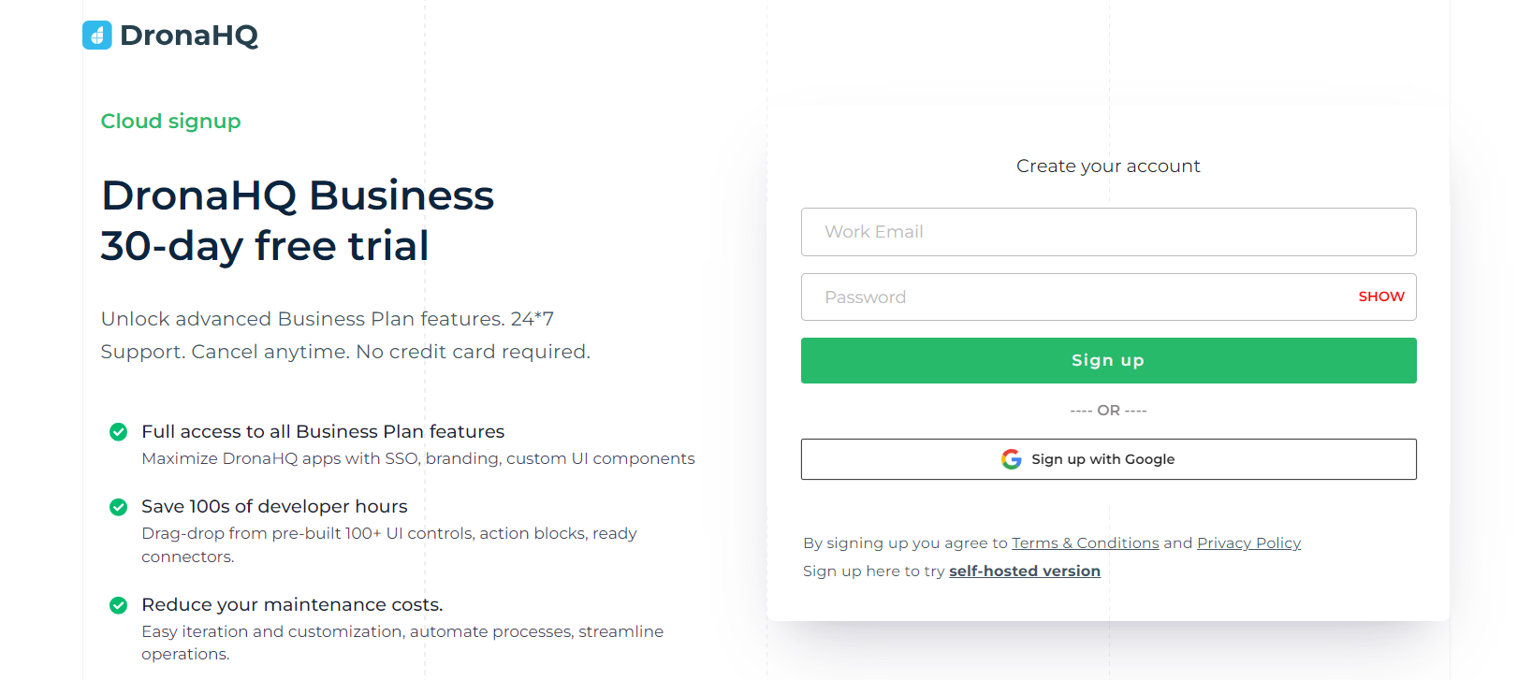Click the Google G icon
This screenshot has height=680, width=1532.
(x=1012, y=458)
